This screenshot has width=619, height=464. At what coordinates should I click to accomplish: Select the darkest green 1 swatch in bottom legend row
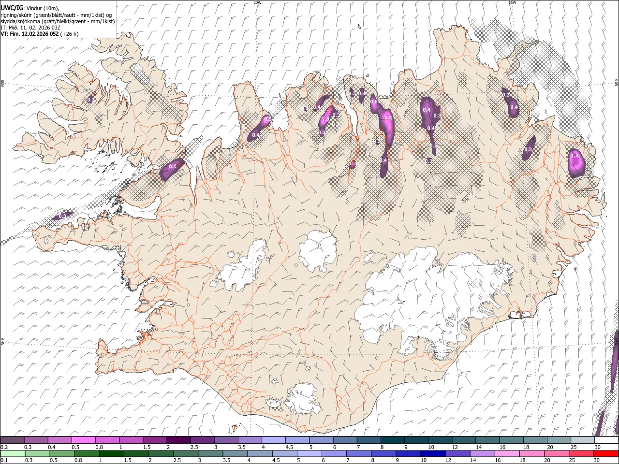(112, 453)
